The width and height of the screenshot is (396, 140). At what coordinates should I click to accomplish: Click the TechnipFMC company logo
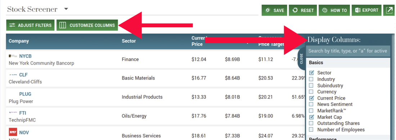[x=13, y=113]
